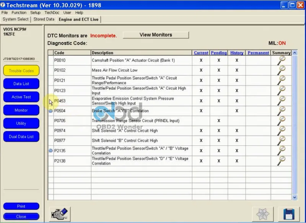Viewport: 306px width, 223px height.
Task: Click the freeze frame snowflake beside P0504
Action: tap(50, 111)
